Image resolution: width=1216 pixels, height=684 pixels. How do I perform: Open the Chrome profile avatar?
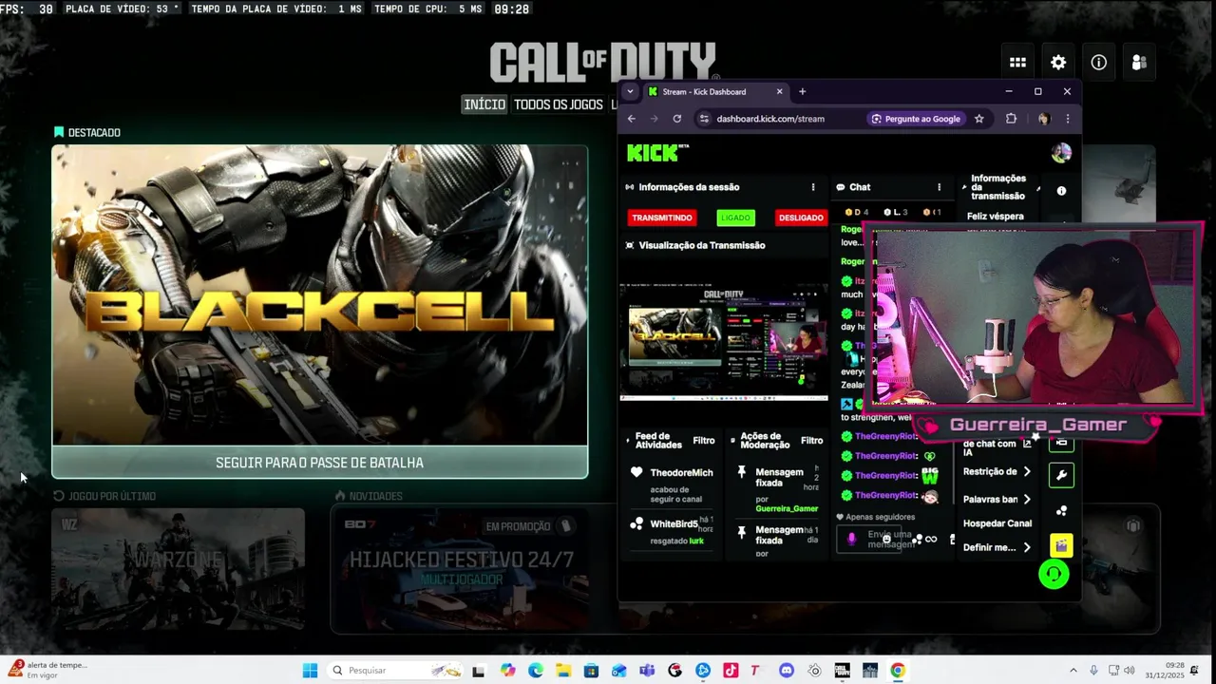coord(1044,119)
